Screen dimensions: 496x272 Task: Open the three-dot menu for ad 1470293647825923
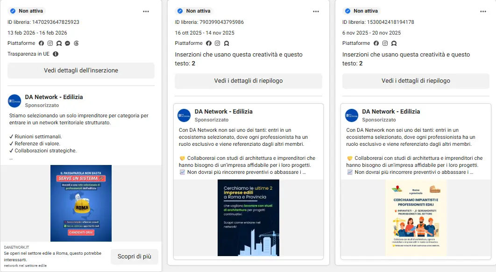[146, 11]
